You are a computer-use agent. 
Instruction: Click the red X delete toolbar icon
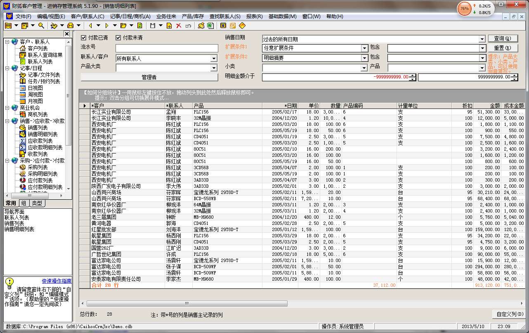(179, 26)
